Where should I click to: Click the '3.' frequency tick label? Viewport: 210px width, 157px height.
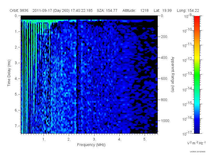(94, 139)
